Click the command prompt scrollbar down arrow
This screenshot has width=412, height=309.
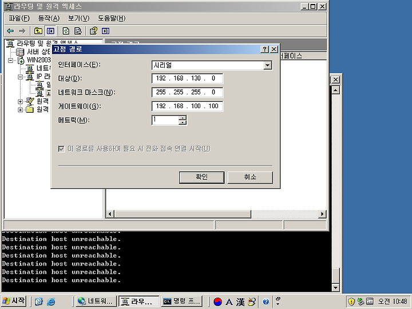click(335, 287)
